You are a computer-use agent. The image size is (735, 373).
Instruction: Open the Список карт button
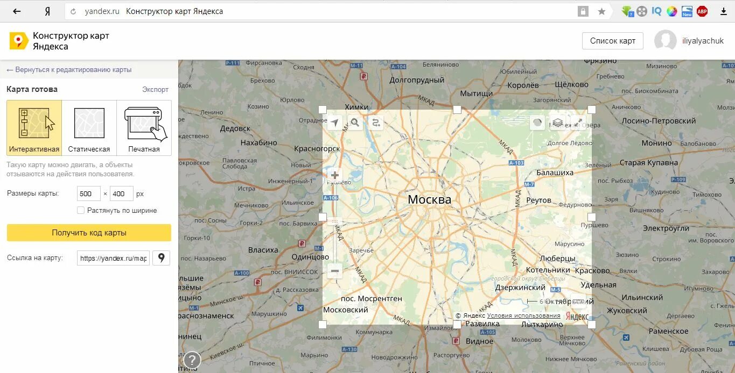pos(613,41)
